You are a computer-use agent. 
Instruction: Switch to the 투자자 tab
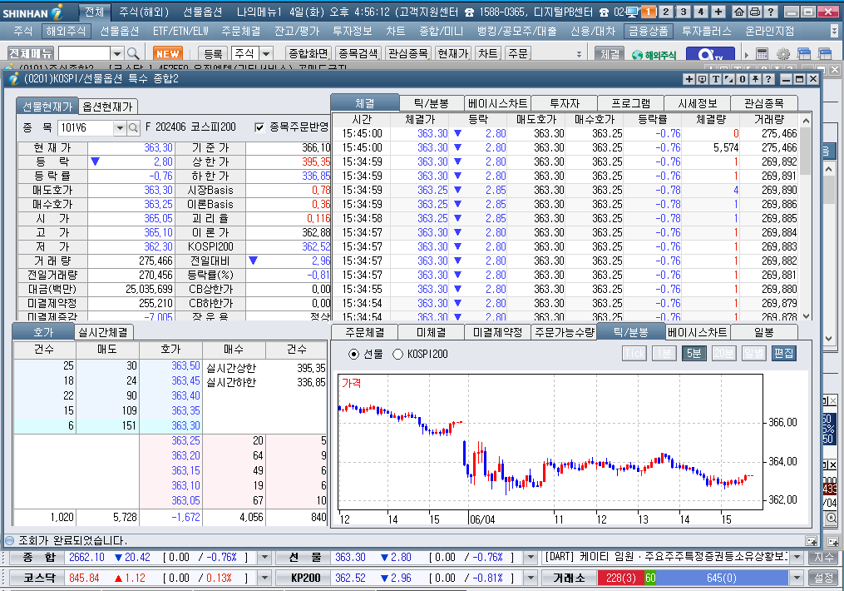564,103
